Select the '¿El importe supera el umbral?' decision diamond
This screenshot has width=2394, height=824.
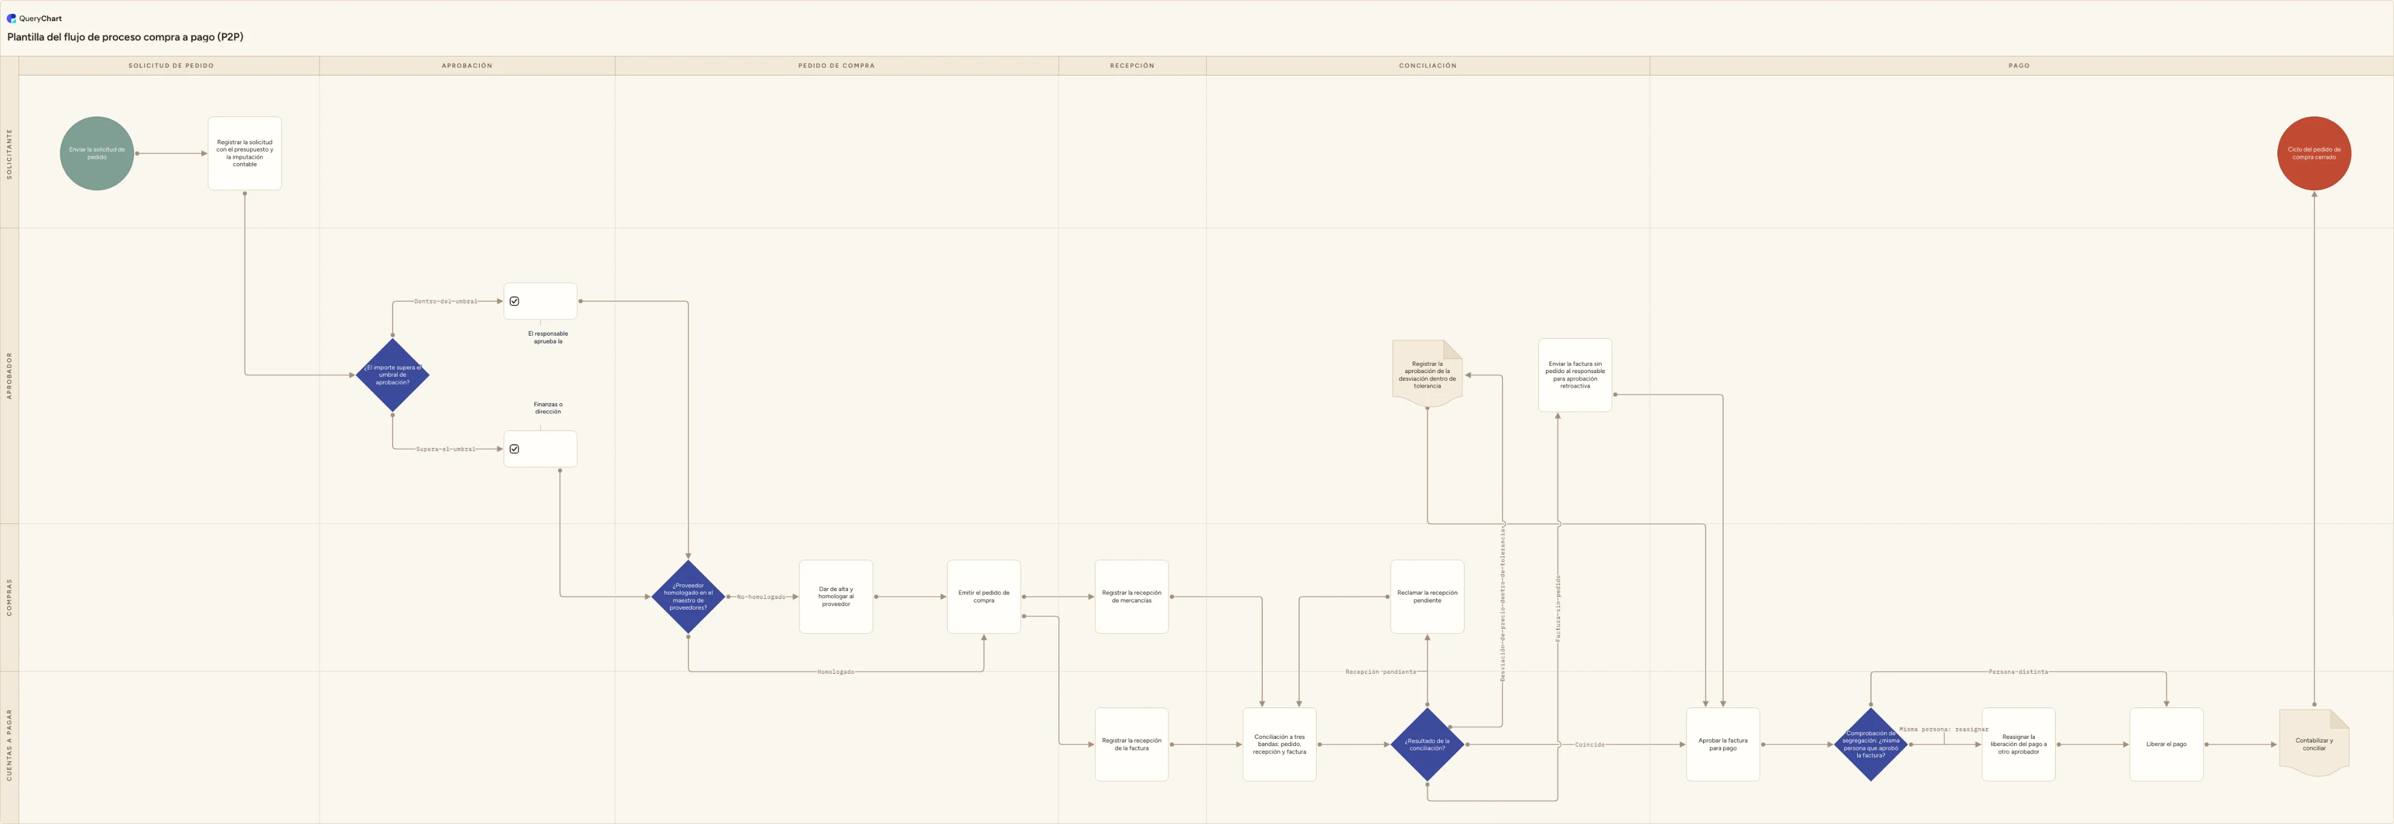click(x=392, y=375)
